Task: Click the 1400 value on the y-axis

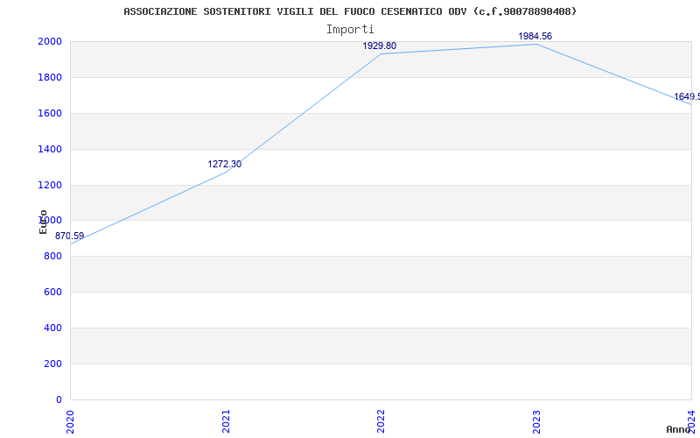Action: (x=49, y=149)
